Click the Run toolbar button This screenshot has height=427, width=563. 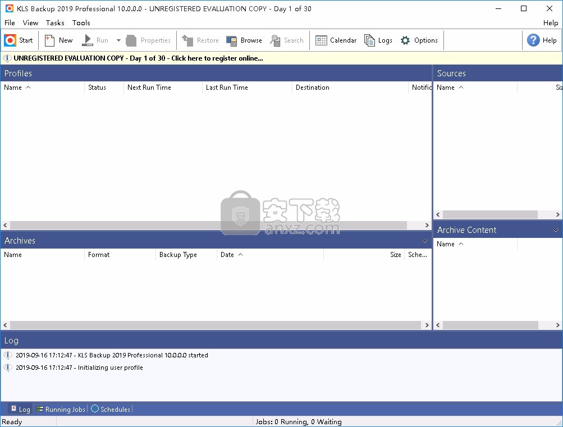[95, 40]
